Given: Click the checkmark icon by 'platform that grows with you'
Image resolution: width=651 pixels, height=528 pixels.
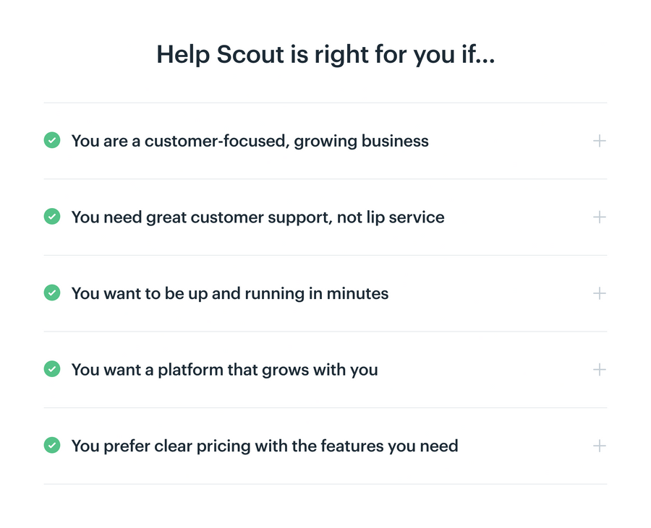Looking at the screenshot, I should pyautogui.click(x=51, y=369).
